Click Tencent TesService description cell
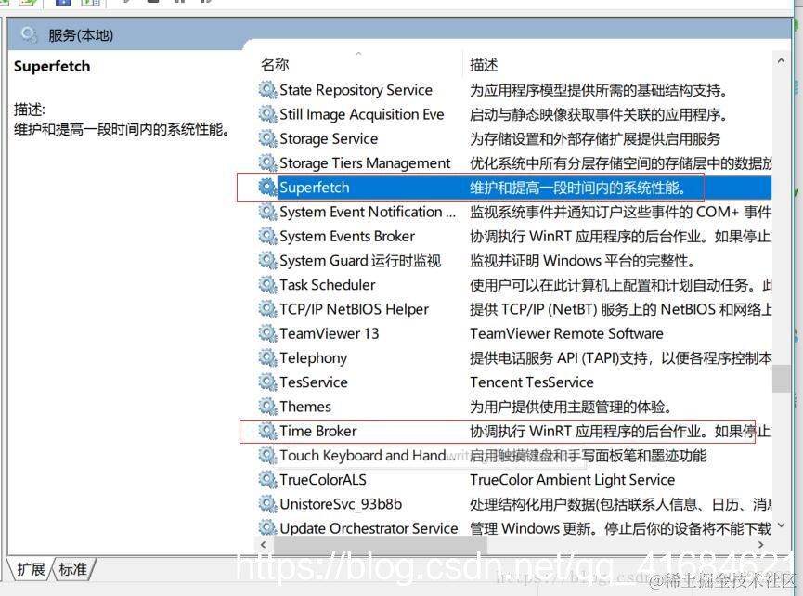This screenshot has width=803, height=596. click(532, 382)
